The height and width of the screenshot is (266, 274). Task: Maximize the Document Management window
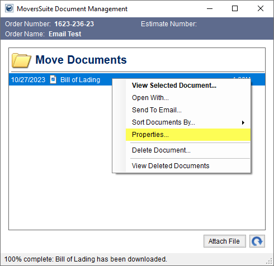[235, 8]
